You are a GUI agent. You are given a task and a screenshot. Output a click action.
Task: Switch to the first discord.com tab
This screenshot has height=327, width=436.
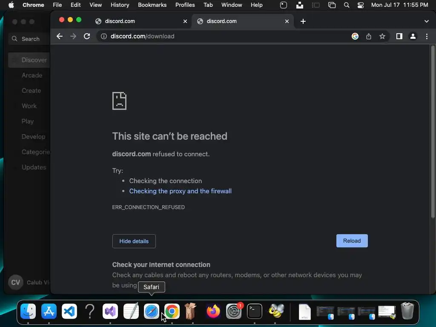(141, 21)
